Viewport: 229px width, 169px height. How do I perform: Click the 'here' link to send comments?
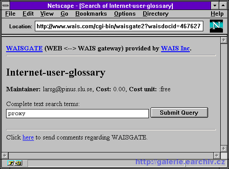[28, 137]
